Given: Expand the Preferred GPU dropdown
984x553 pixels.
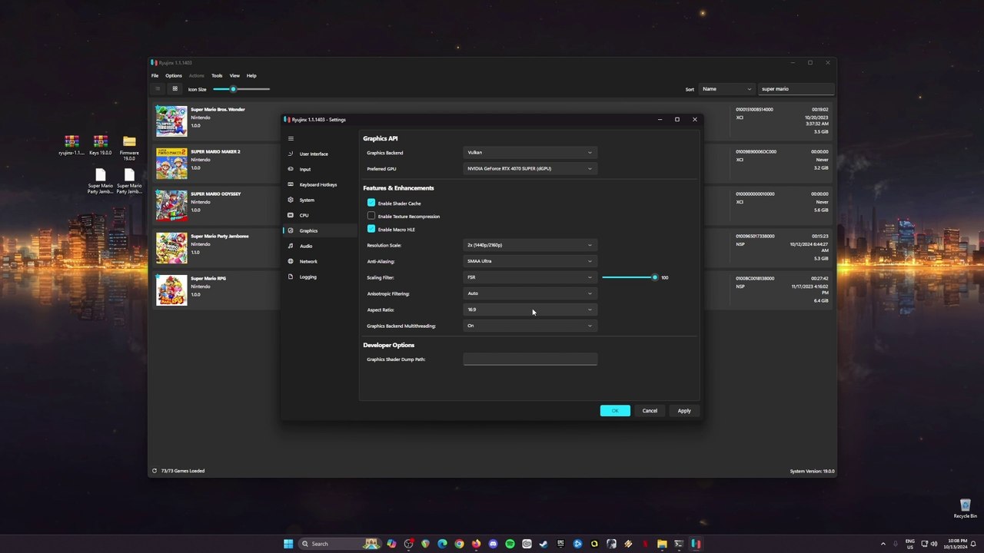Looking at the screenshot, I should pos(530,168).
